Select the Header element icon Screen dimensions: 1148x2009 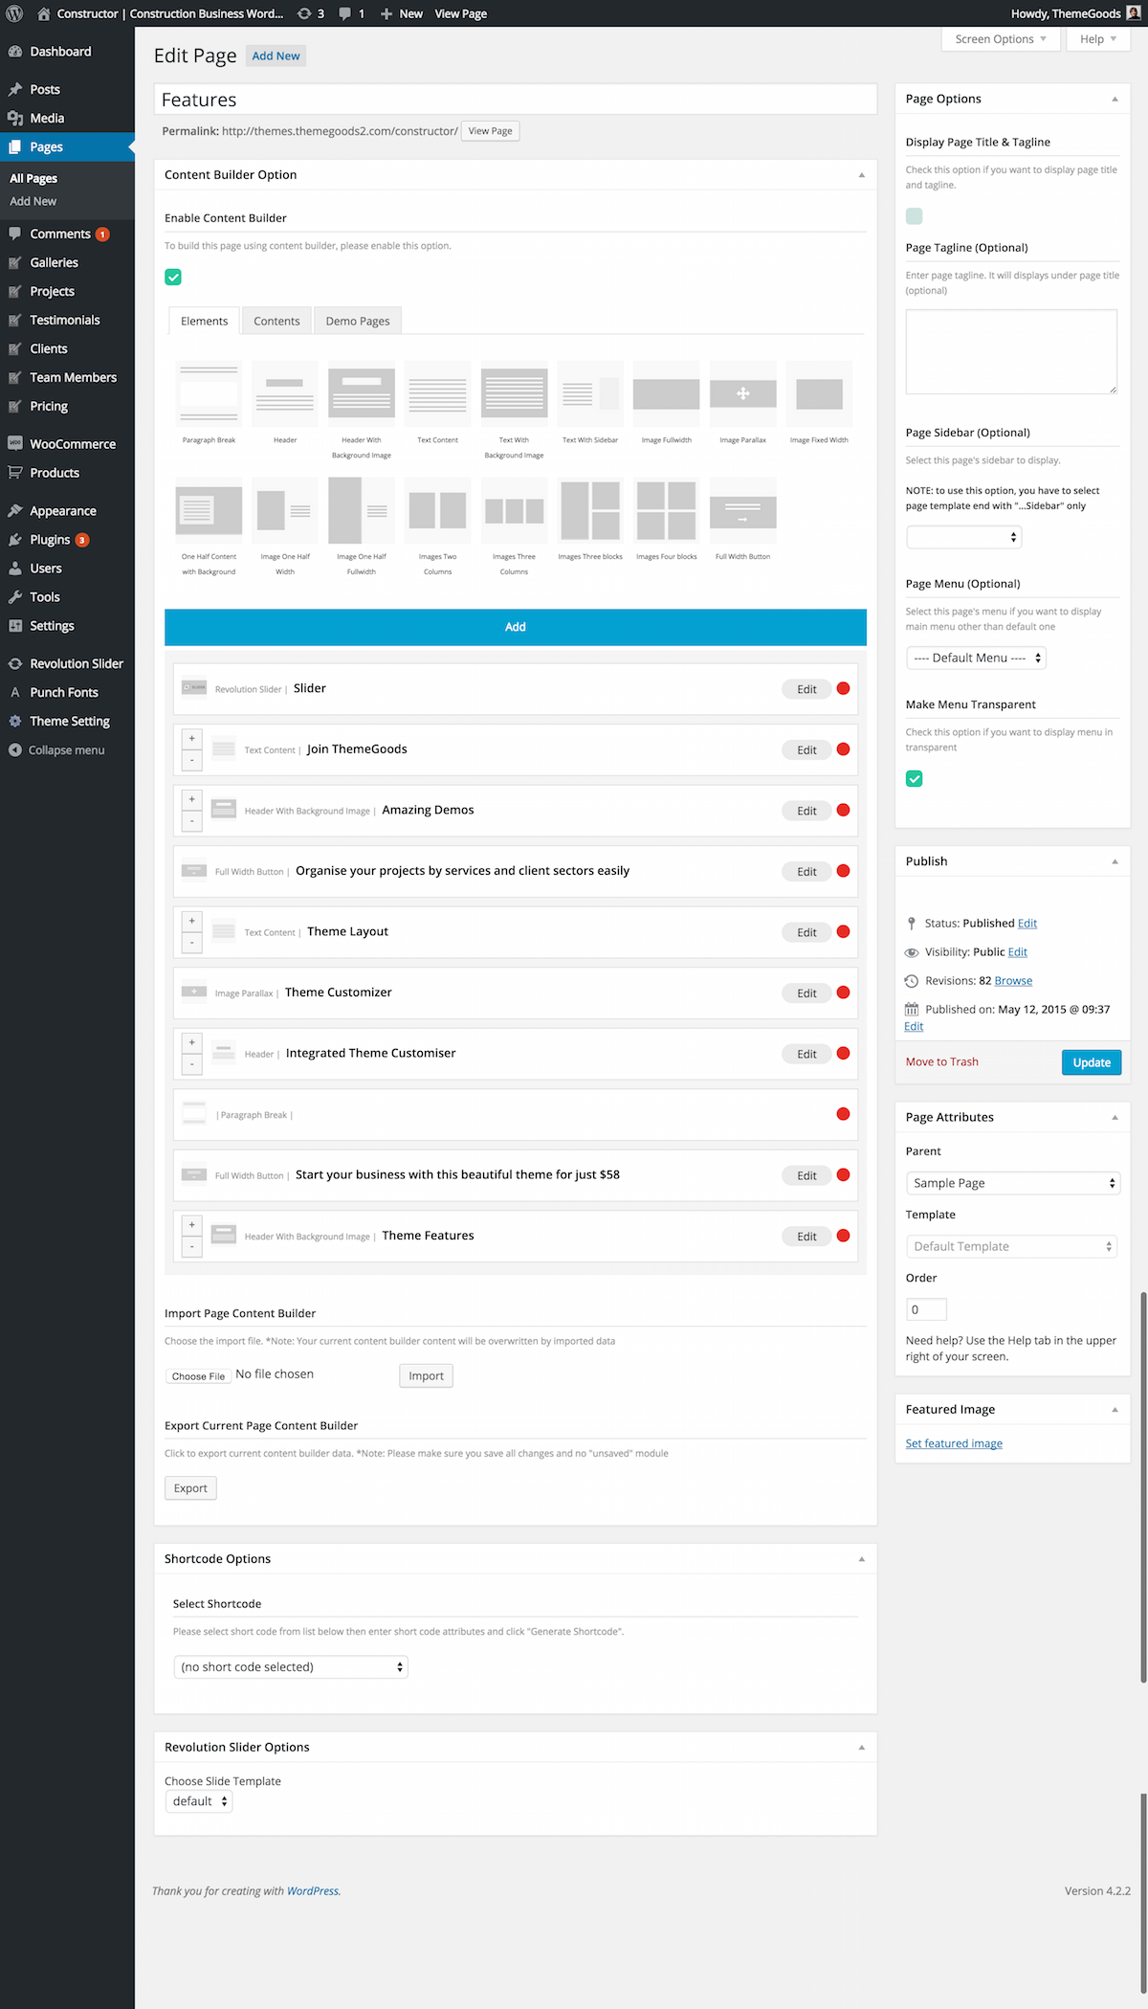285,393
